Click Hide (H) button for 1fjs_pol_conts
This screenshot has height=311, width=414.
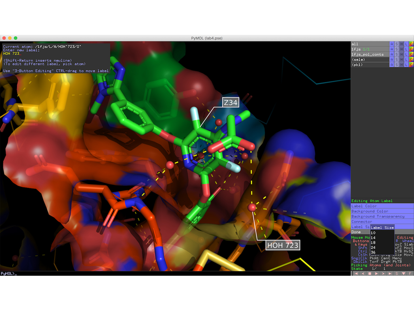click(x=401, y=54)
